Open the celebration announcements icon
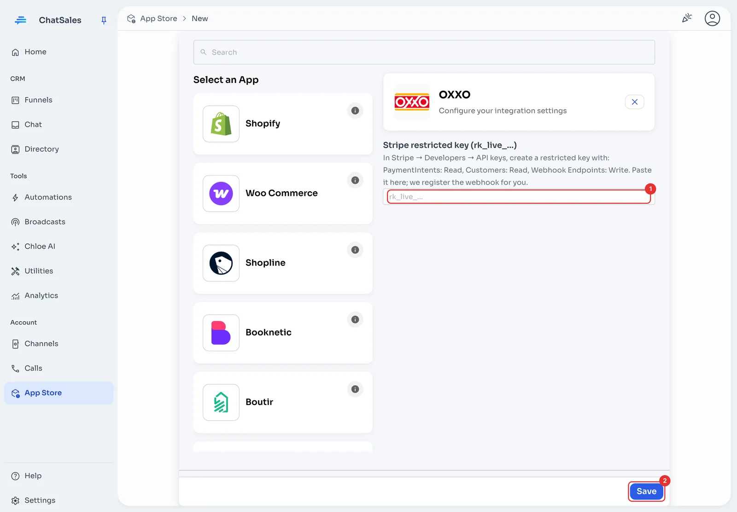Image resolution: width=737 pixels, height=512 pixels. click(687, 18)
